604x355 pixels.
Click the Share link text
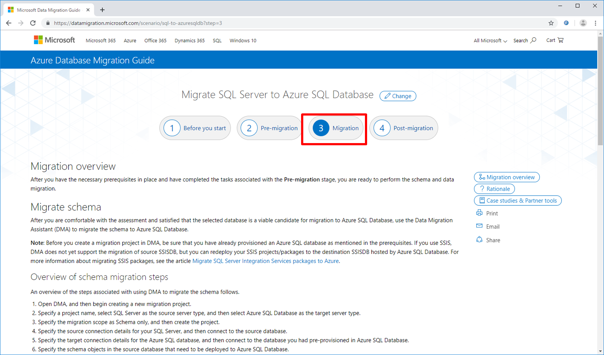[x=493, y=240]
